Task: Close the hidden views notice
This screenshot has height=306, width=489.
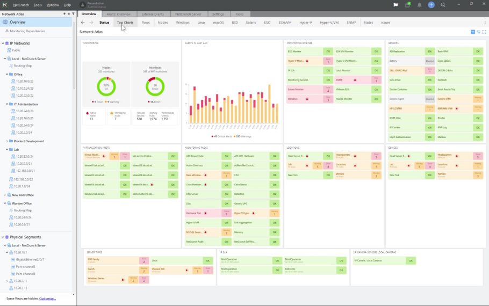Action: [x=74, y=295]
